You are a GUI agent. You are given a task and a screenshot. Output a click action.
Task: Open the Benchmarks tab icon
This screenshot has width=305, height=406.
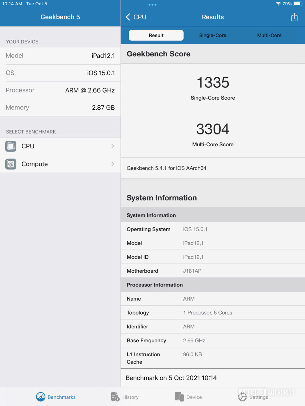[x=40, y=397]
